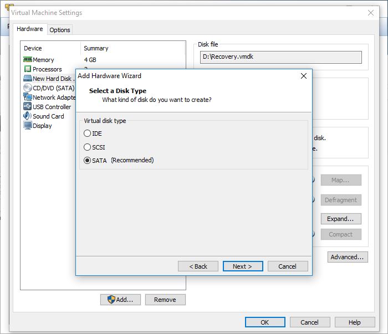Click the Defragment disk button
This screenshot has width=388, height=334.
(x=341, y=200)
